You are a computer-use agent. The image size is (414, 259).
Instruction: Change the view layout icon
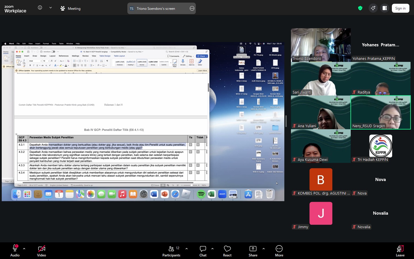click(x=385, y=8)
